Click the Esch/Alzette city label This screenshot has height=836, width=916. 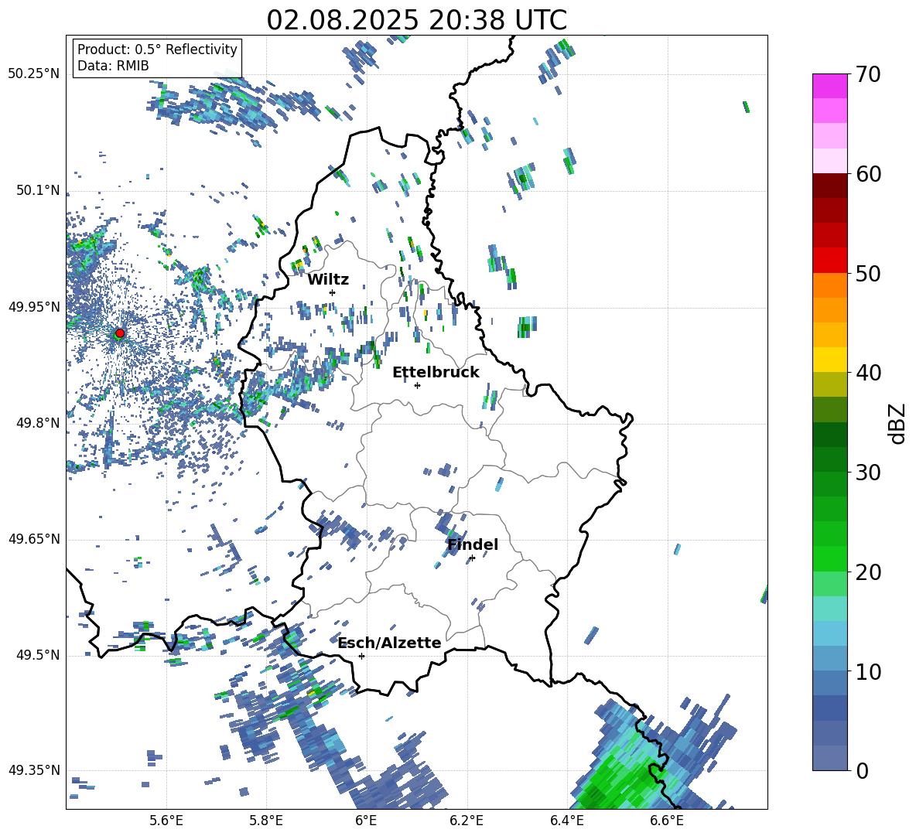[x=389, y=643]
